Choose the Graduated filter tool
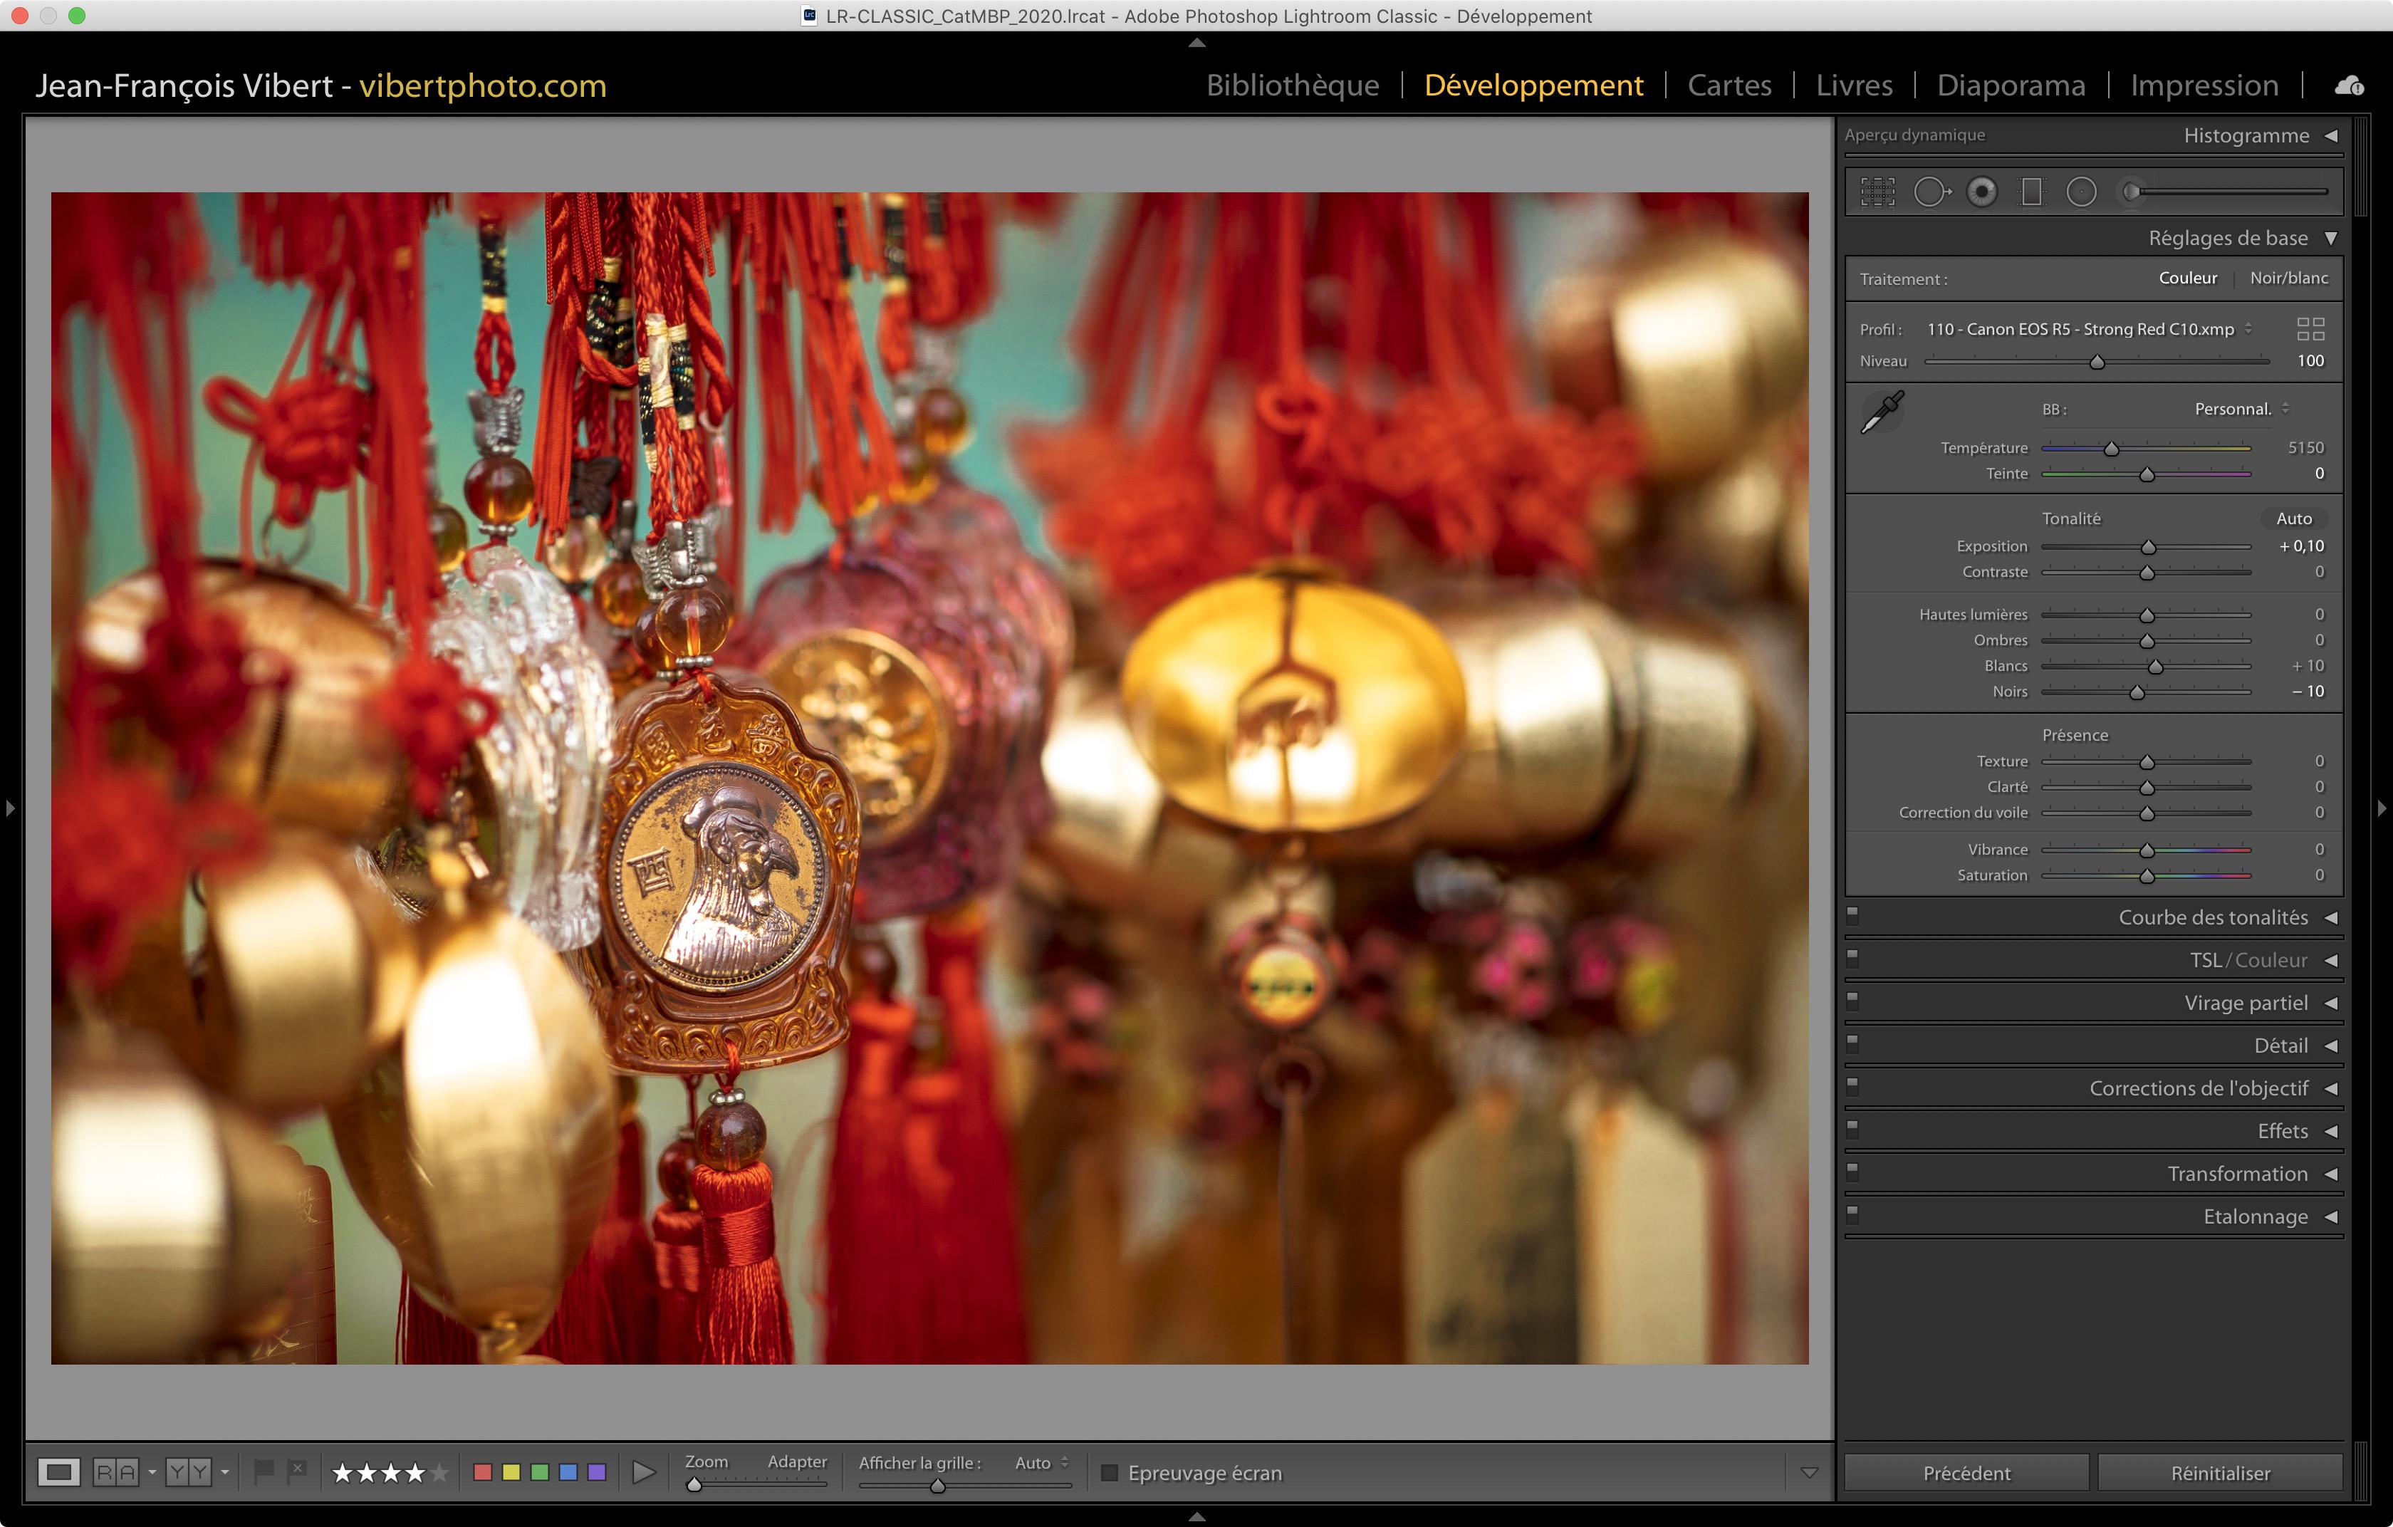This screenshot has height=1527, width=2393. [x=2031, y=192]
